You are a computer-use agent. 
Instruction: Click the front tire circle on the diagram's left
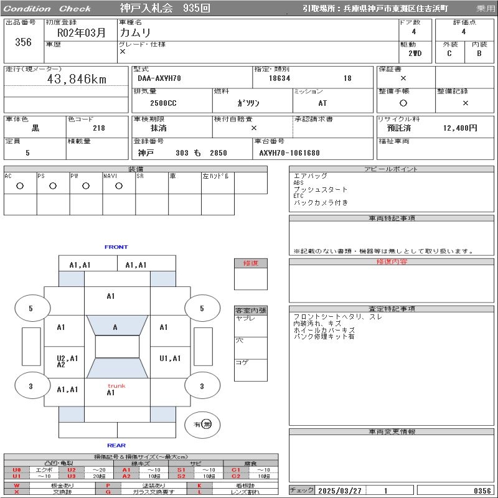pos(31,308)
